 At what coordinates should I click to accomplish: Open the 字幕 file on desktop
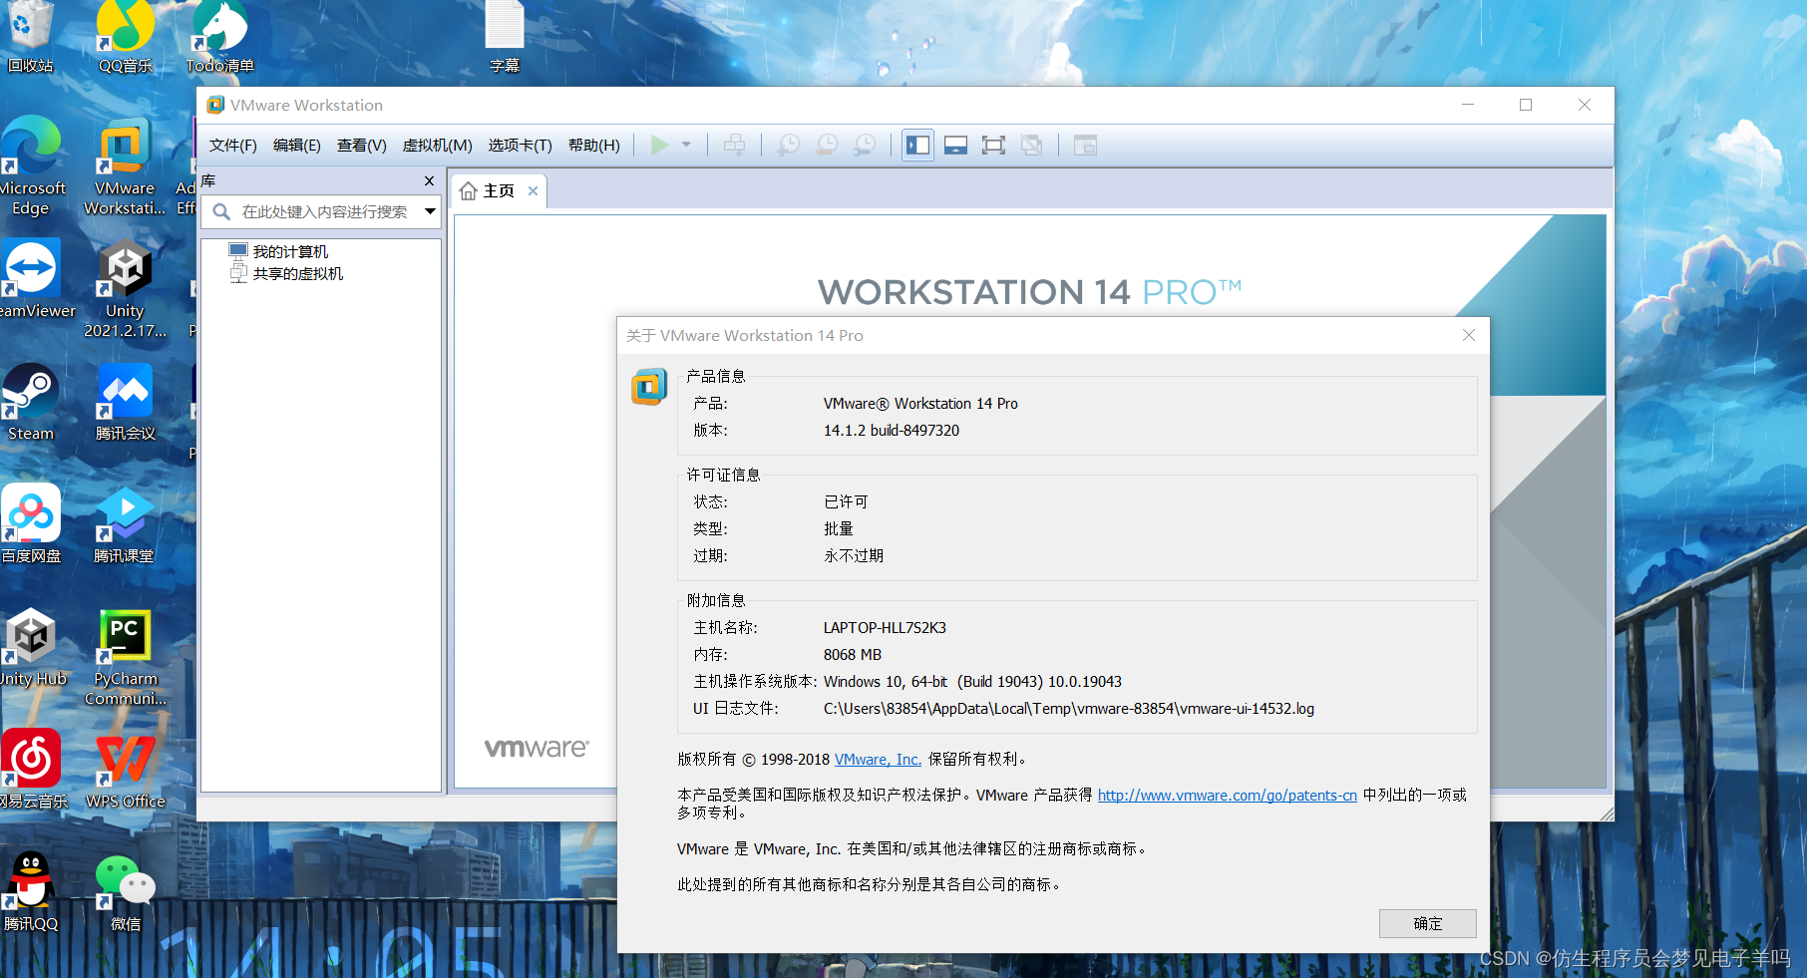pos(505,38)
